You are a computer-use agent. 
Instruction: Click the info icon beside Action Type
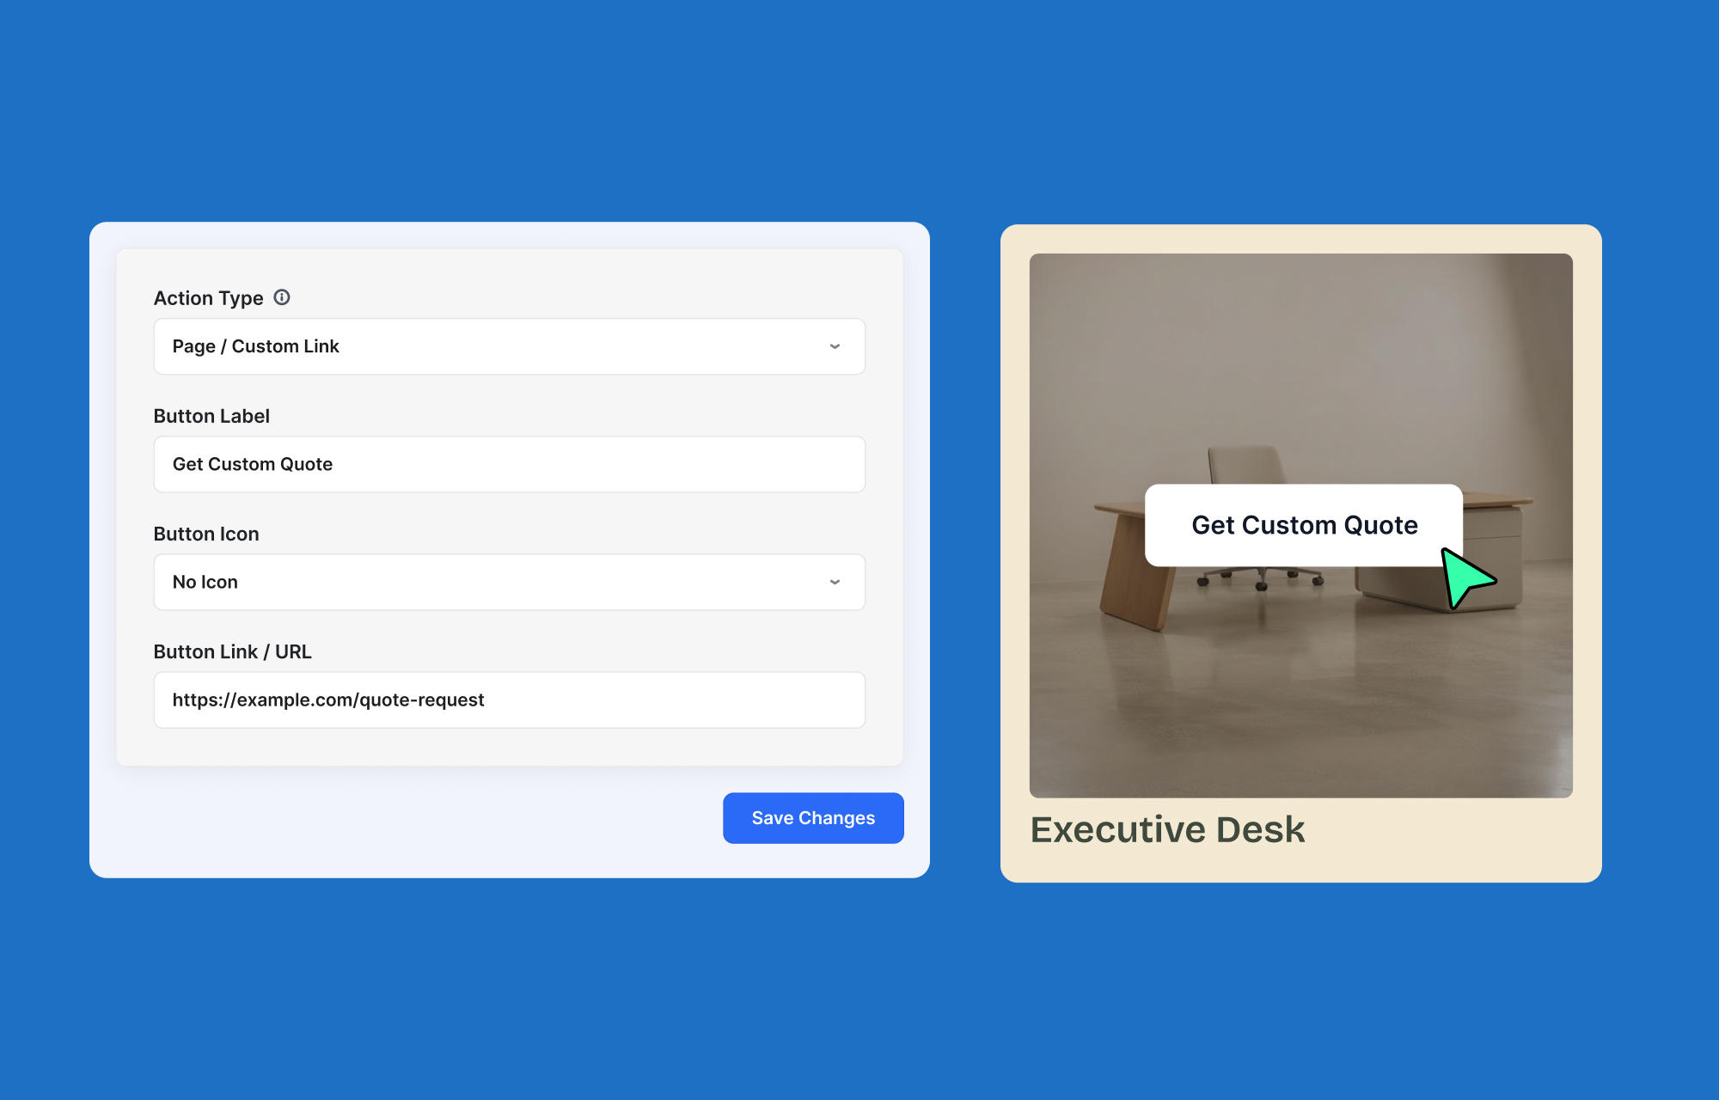click(282, 297)
